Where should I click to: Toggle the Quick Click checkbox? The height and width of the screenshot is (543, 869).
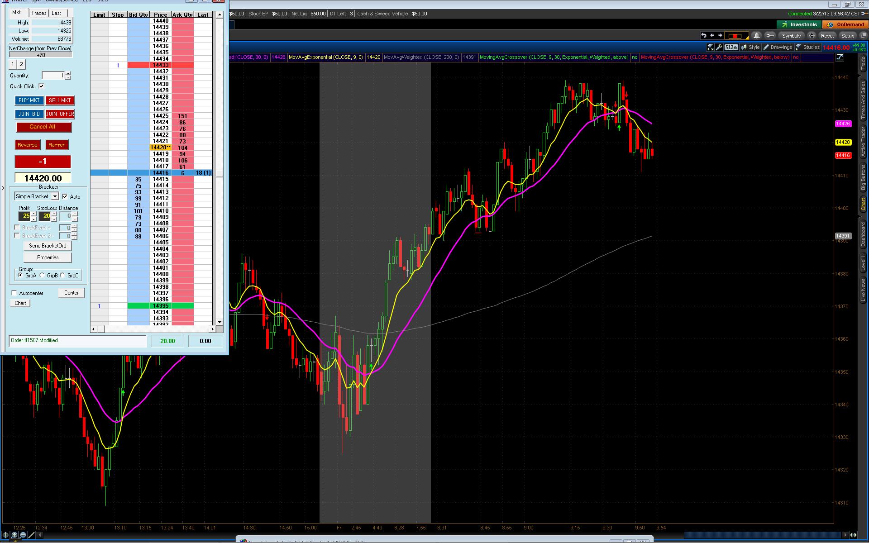(x=41, y=86)
